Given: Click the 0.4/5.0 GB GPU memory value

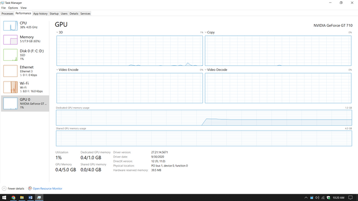Looking at the screenshot, I should pos(65,170).
